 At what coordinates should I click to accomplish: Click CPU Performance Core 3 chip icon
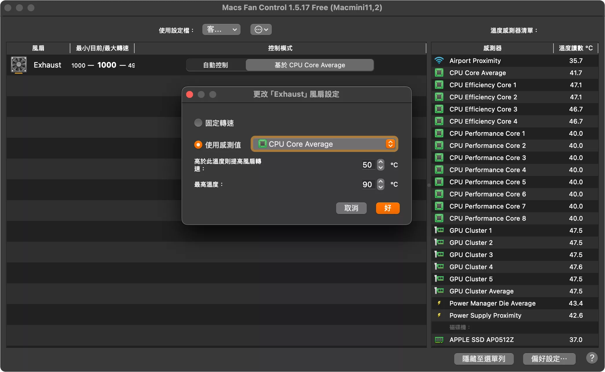(x=439, y=158)
